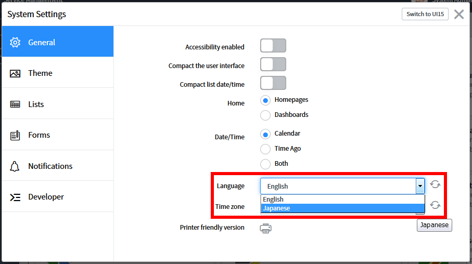Open the Theme settings tab
Image resolution: width=472 pixels, height=264 pixels.
58,73
